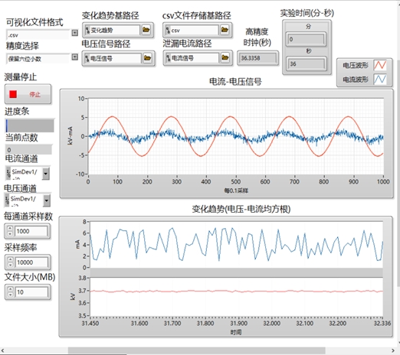Screen dimensions: 400x355
Task: Click the 每通道采样数 field showing 1000
Action: point(31,231)
